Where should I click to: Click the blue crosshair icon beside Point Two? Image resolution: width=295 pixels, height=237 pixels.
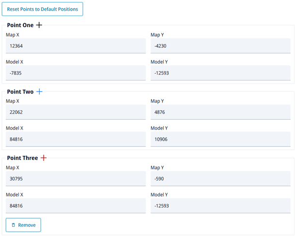click(x=39, y=92)
